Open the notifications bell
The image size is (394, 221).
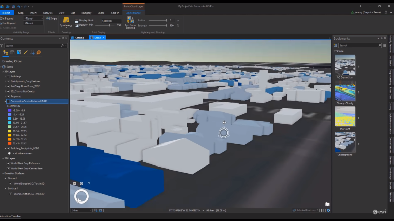point(386,12)
